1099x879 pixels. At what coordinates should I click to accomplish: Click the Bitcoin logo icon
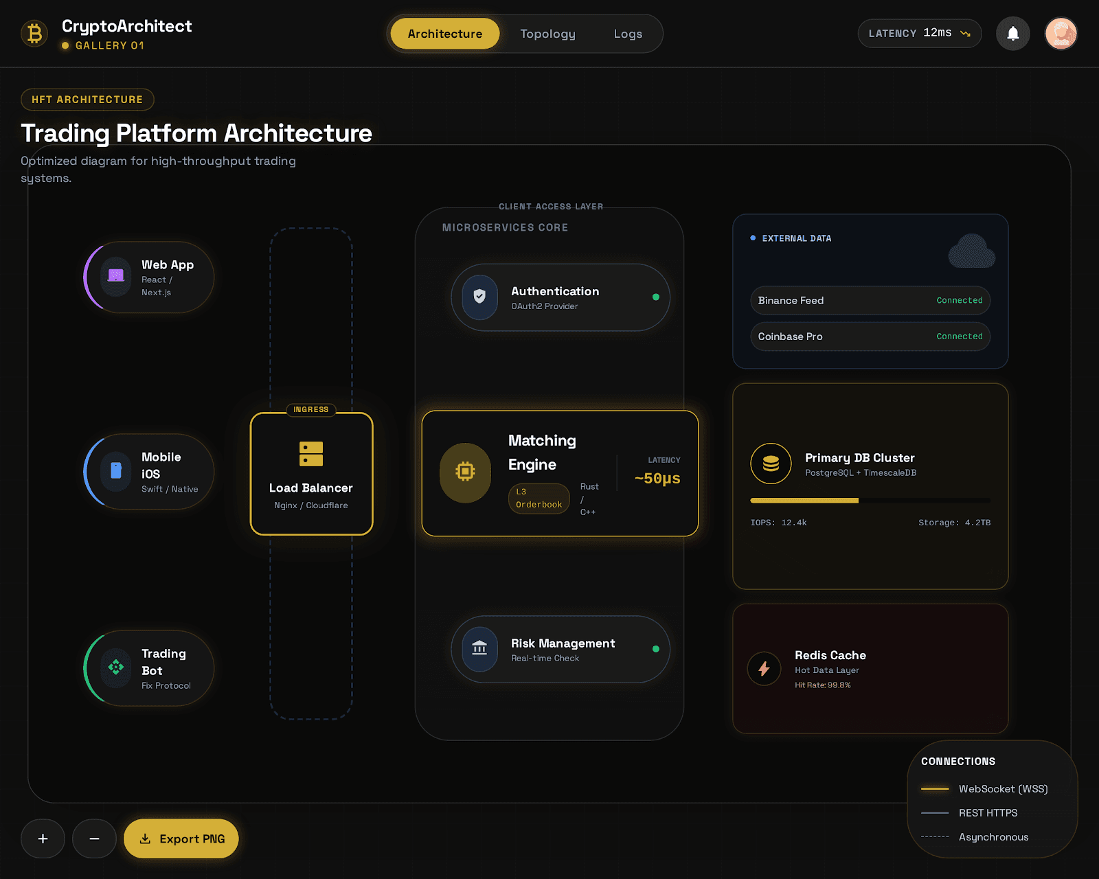pyautogui.click(x=34, y=33)
